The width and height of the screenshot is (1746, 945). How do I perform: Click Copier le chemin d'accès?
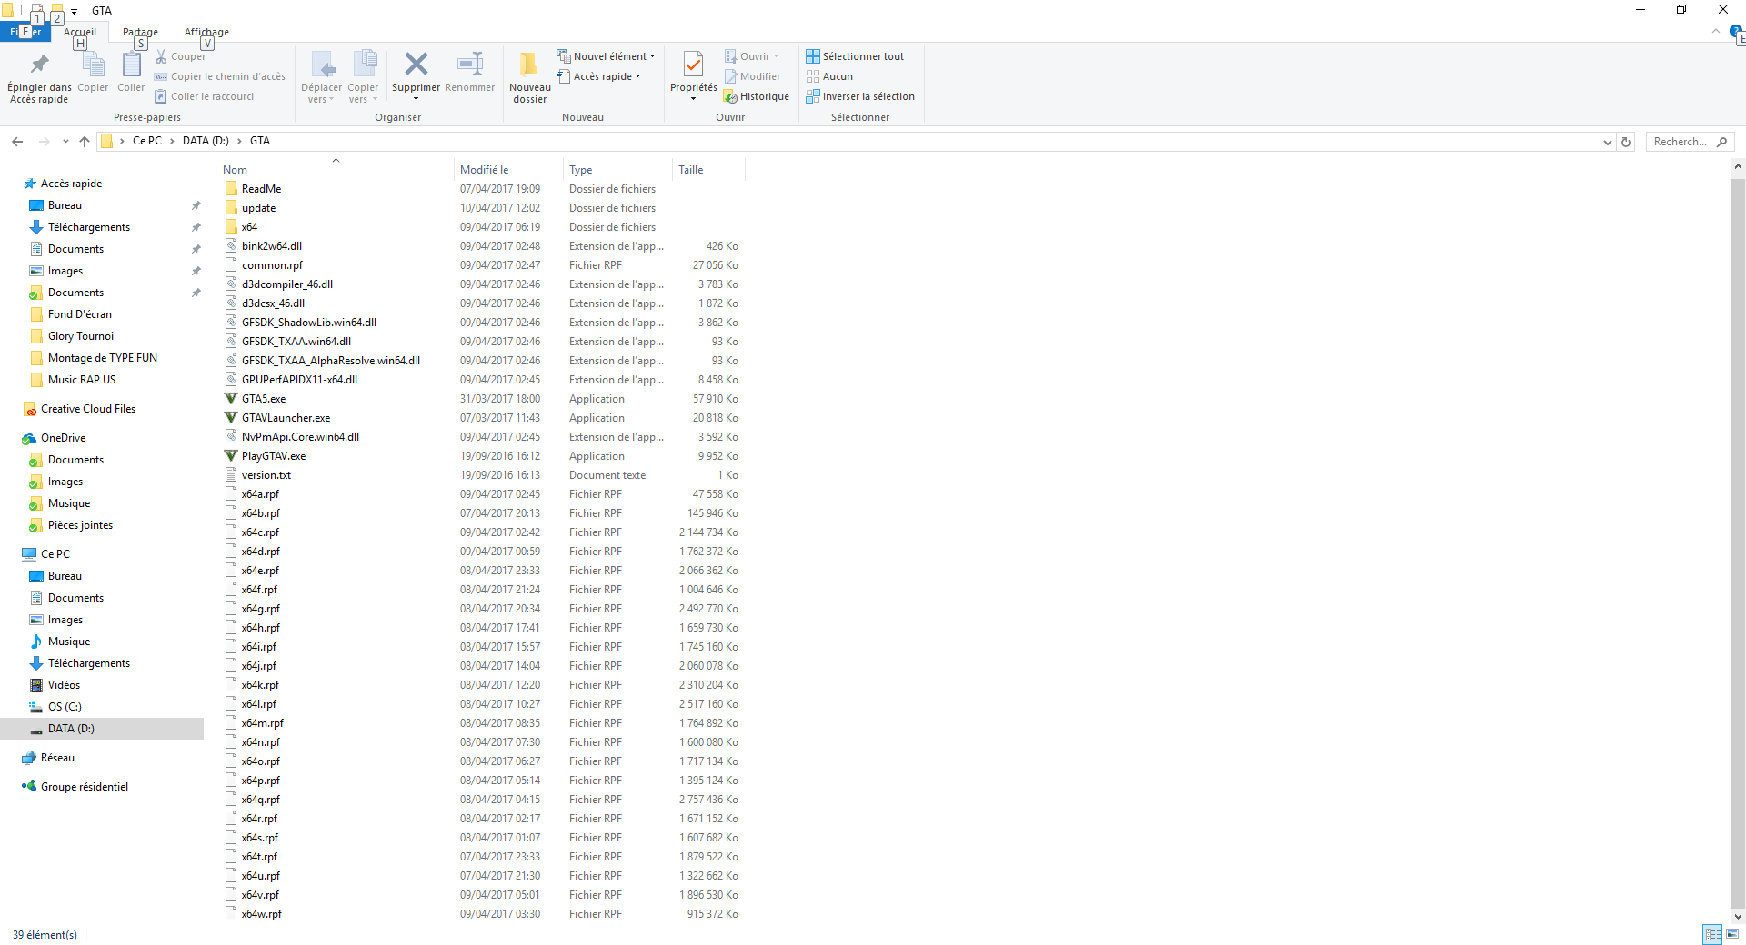pyautogui.click(x=219, y=76)
